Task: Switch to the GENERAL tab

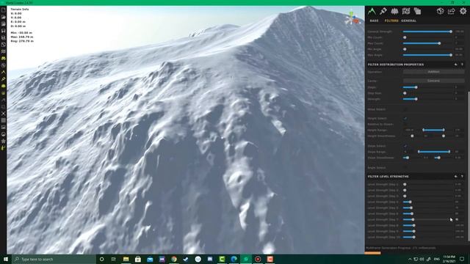Action: pyautogui.click(x=409, y=21)
